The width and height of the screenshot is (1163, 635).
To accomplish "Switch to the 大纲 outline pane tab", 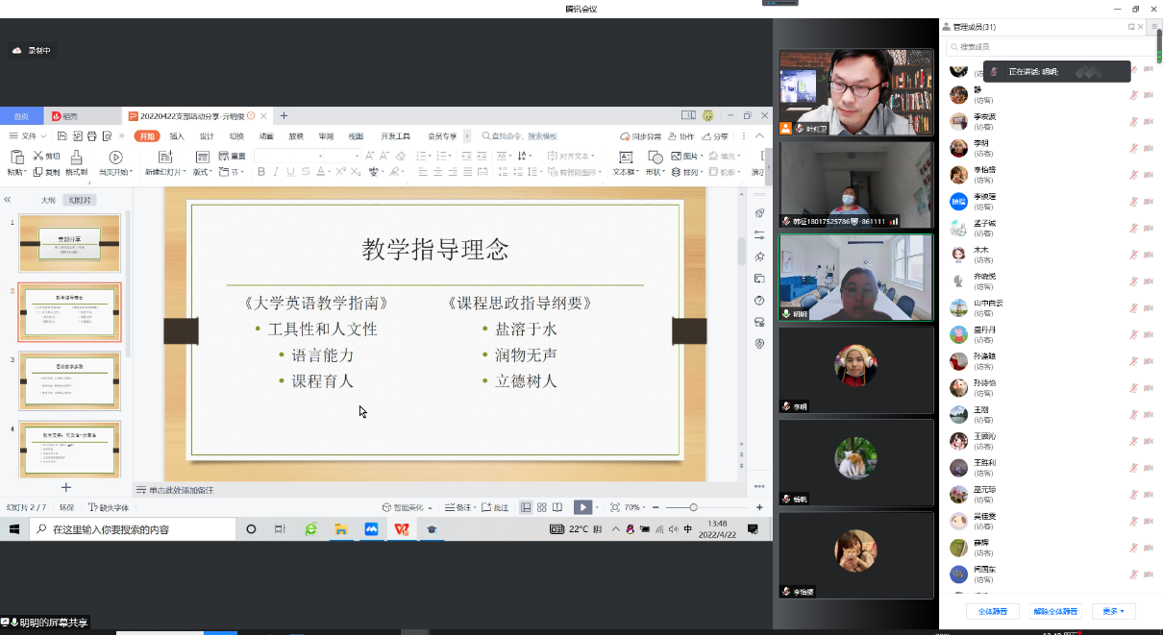I will click(x=48, y=200).
